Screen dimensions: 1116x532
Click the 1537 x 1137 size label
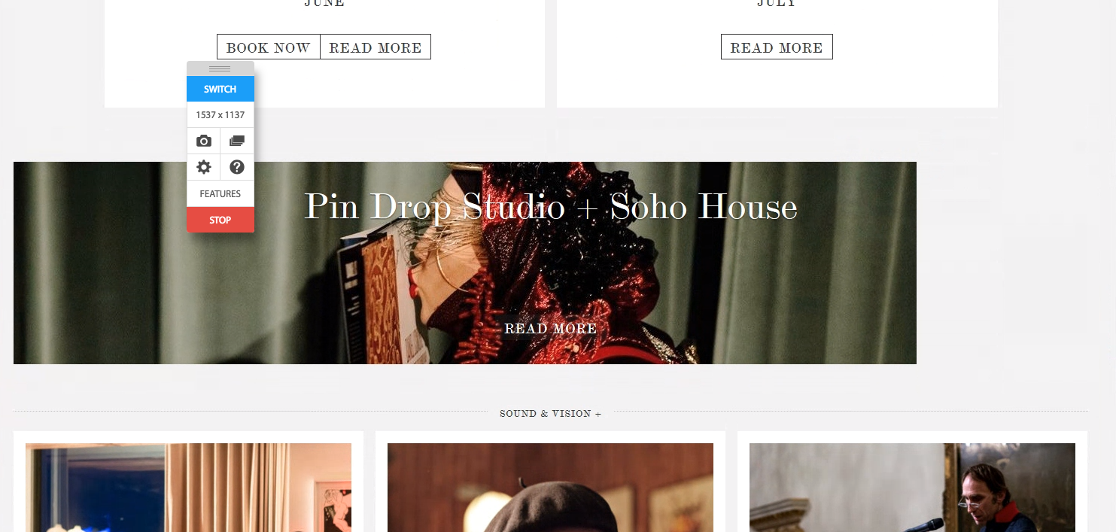click(220, 115)
